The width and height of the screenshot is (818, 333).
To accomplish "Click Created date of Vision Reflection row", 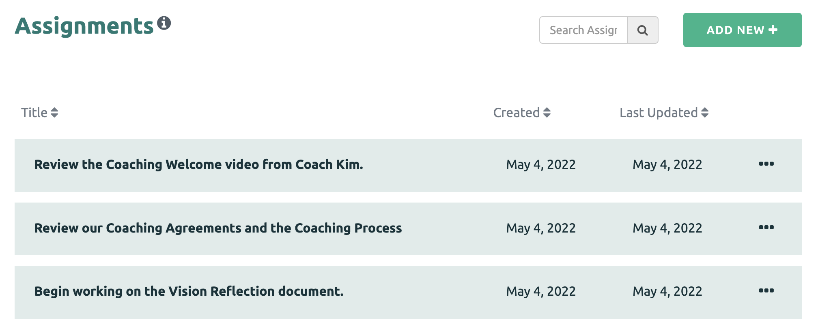I will click(541, 291).
